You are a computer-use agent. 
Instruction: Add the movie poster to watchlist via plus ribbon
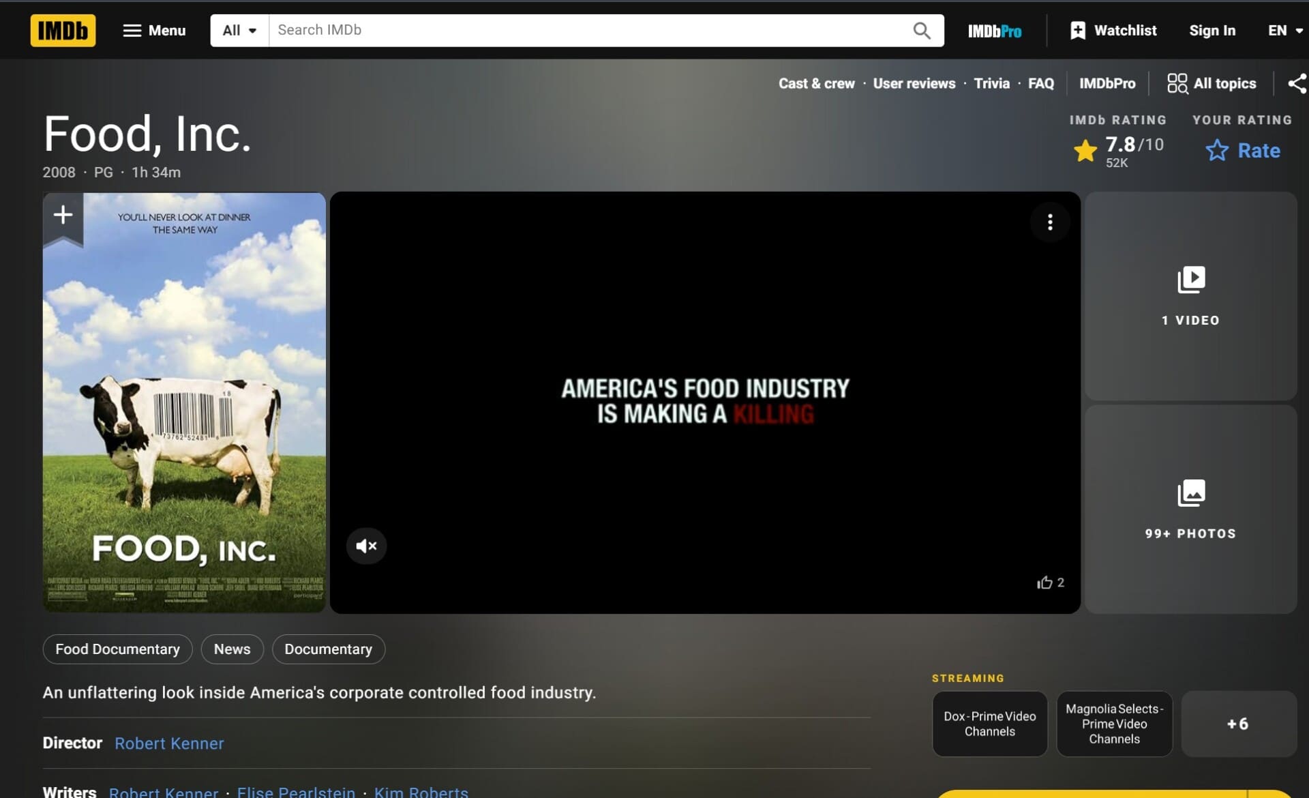62,214
